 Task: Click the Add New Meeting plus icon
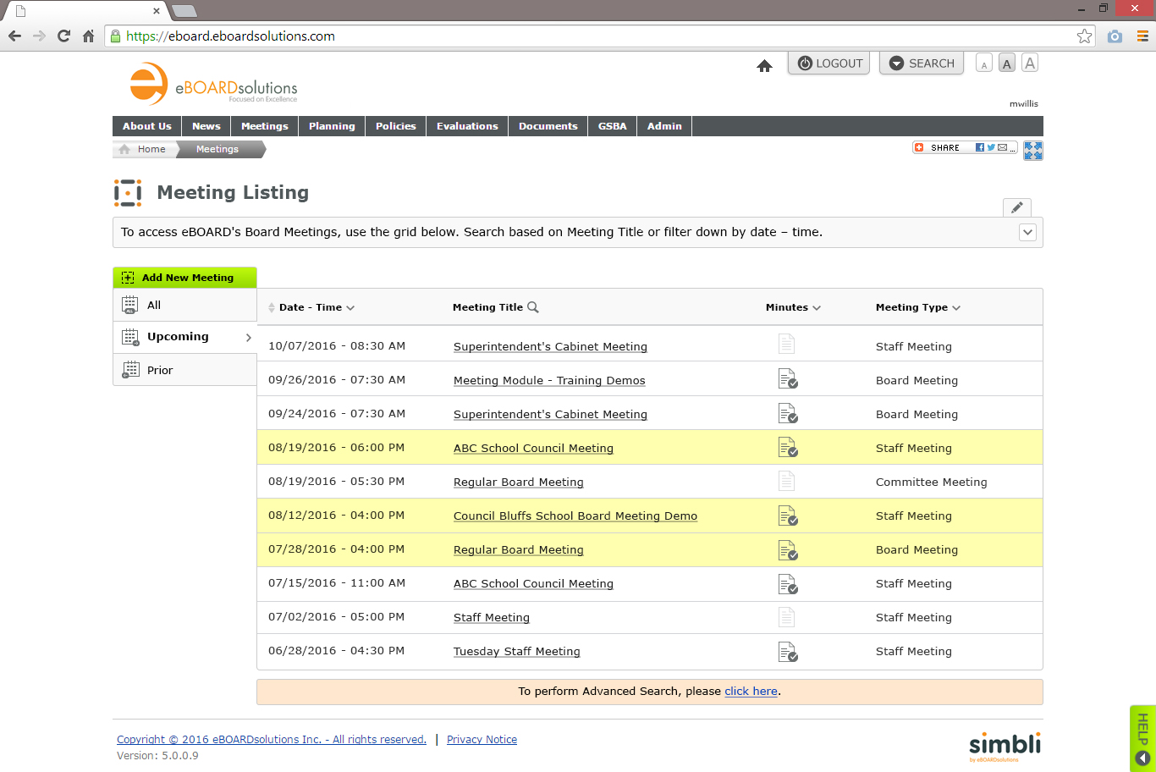tap(127, 277)
